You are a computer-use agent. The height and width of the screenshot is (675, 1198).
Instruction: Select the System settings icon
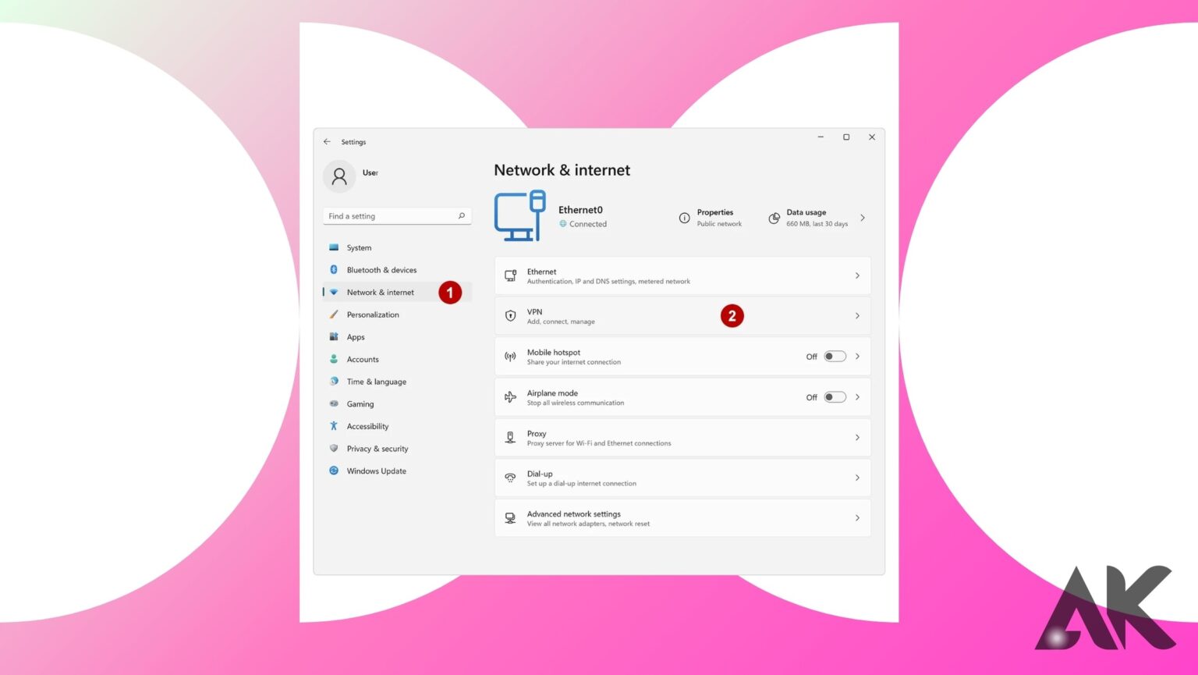(x=335, y=247)
